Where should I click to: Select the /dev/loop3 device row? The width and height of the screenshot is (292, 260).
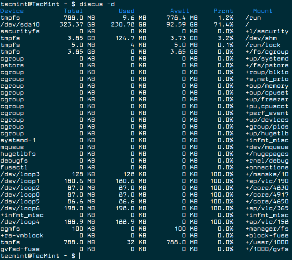pos(19,174)
